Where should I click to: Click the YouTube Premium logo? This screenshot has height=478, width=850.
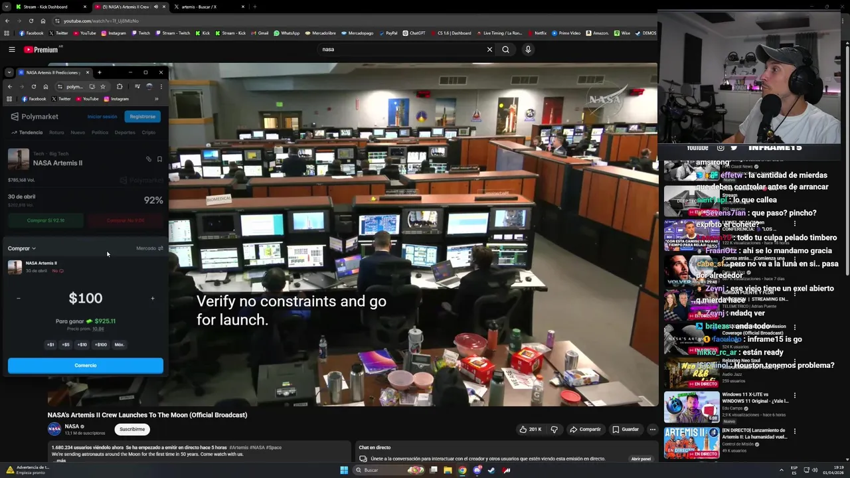(x=42, y=50)
